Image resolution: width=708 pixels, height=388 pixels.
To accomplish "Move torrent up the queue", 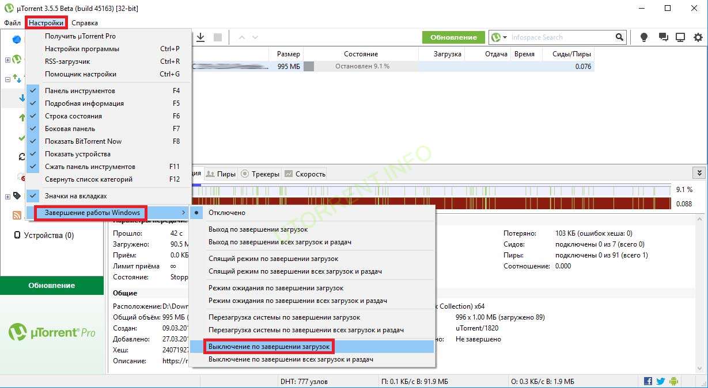I will coord(241,37).
